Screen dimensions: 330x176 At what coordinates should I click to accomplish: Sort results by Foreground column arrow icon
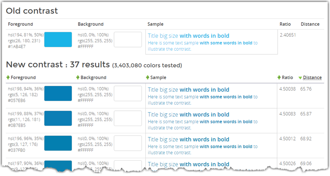point(8,77)
